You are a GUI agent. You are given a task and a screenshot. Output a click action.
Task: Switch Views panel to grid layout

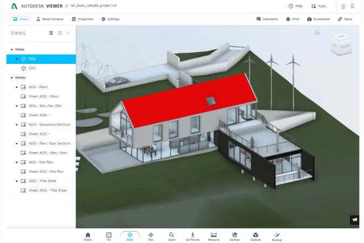tap(59, 33)
